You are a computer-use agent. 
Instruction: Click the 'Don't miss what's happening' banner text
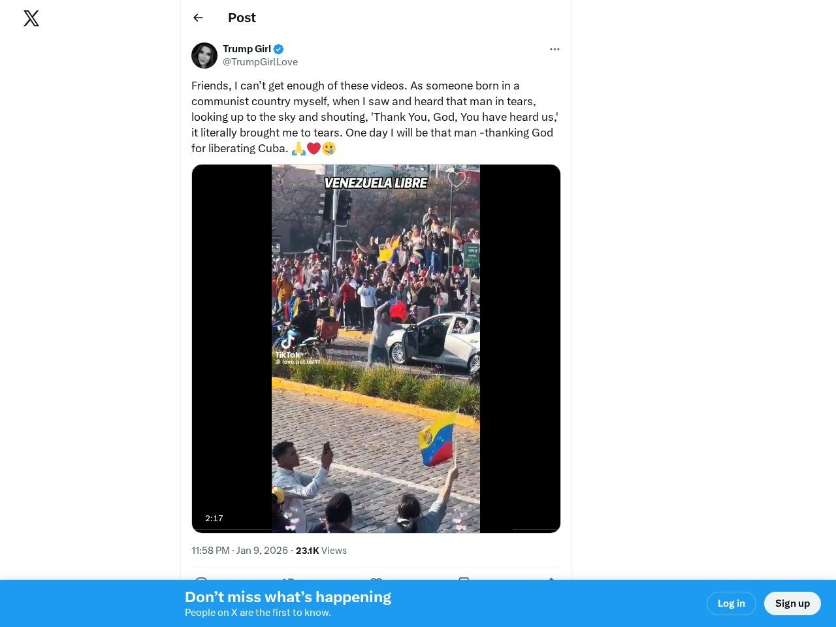tap(288, 597)
